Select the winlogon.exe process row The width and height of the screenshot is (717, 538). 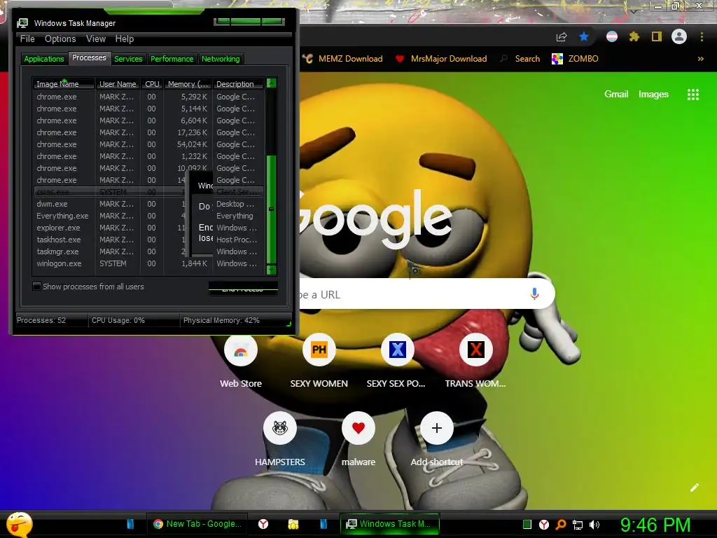[148, 263]
